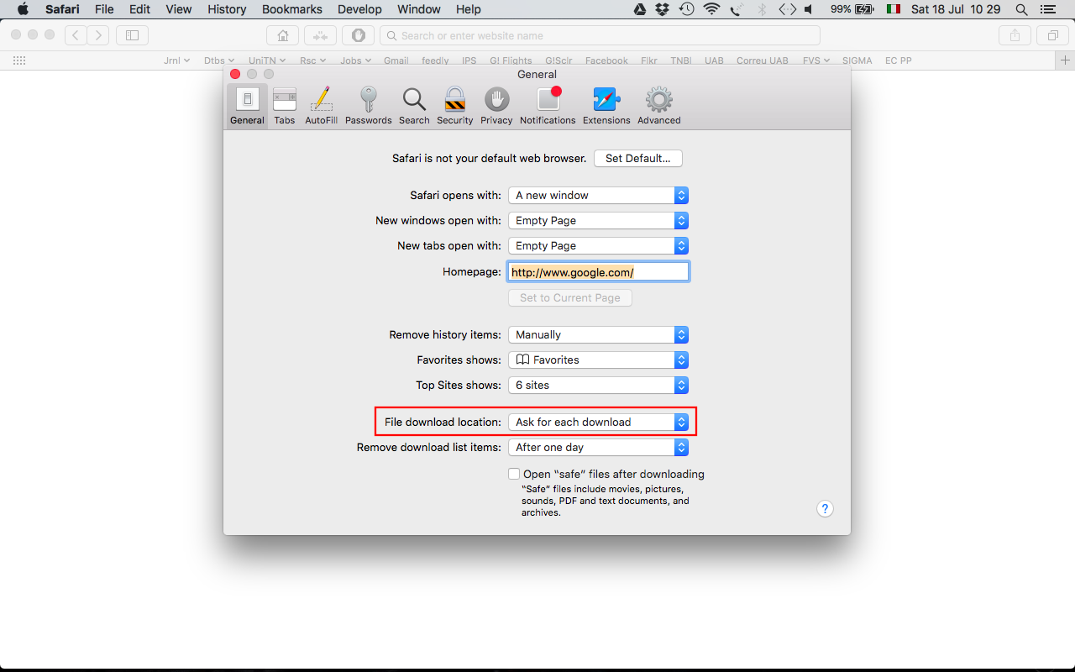Open the Gmail bookmark

396,60
